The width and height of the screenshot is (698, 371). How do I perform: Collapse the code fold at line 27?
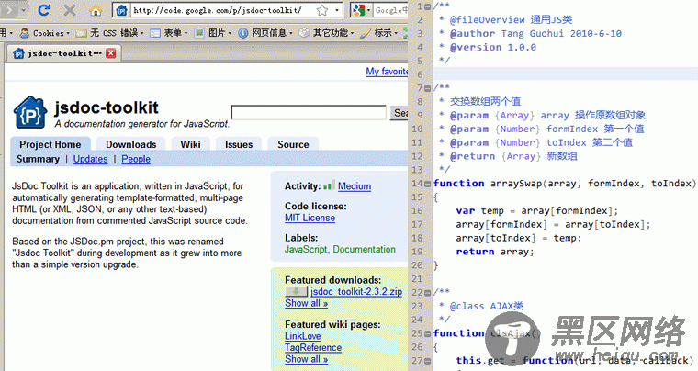[x=427, y=361]
